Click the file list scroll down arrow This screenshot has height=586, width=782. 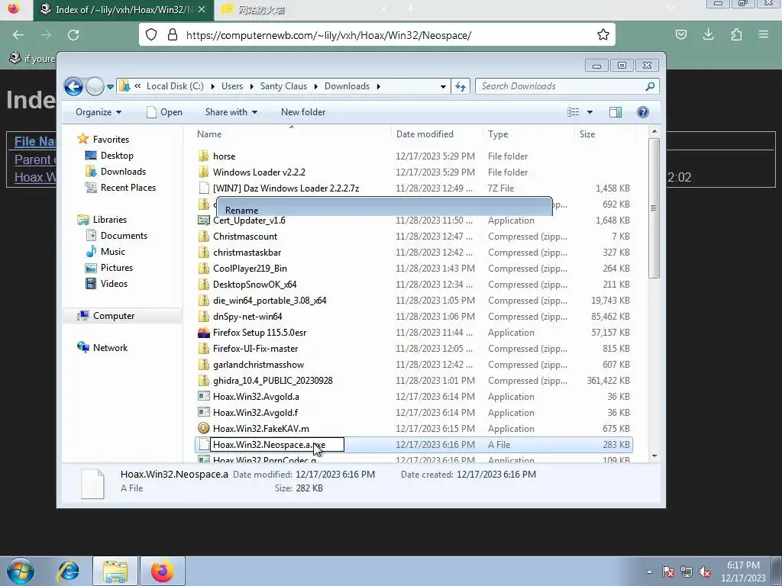coord(654,456)
